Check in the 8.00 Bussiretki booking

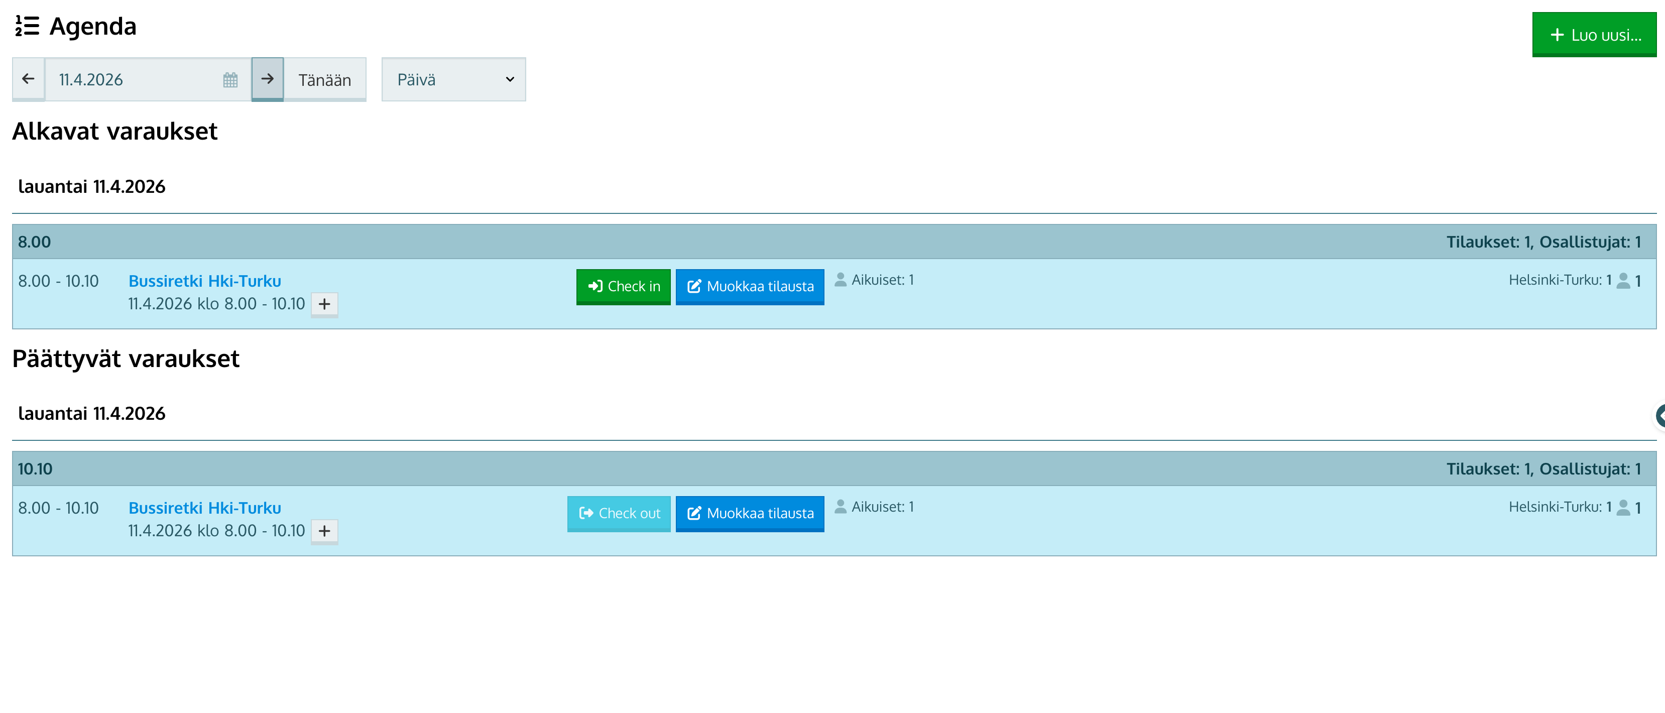coord(624,286)
